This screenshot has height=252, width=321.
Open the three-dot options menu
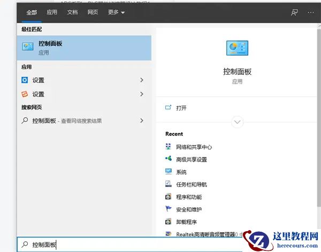tap(311, 12)
